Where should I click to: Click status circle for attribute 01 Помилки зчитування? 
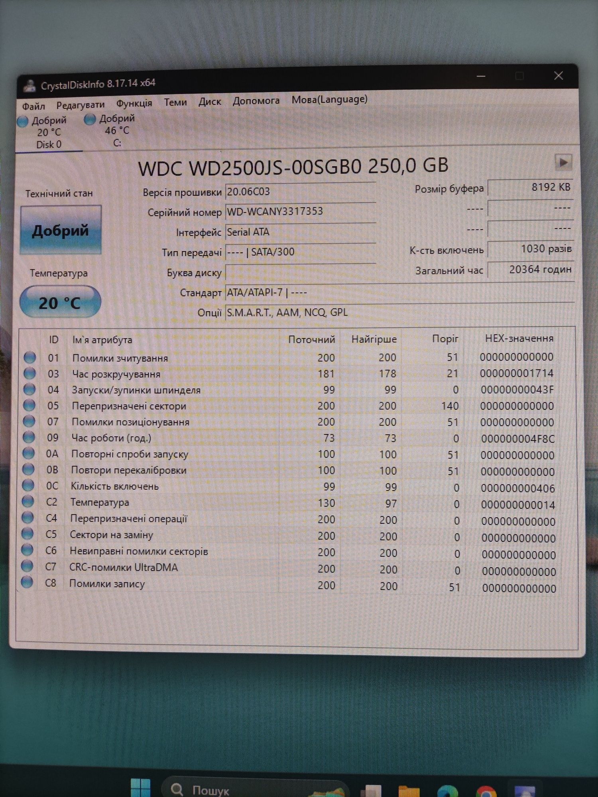tap(30, 357)
